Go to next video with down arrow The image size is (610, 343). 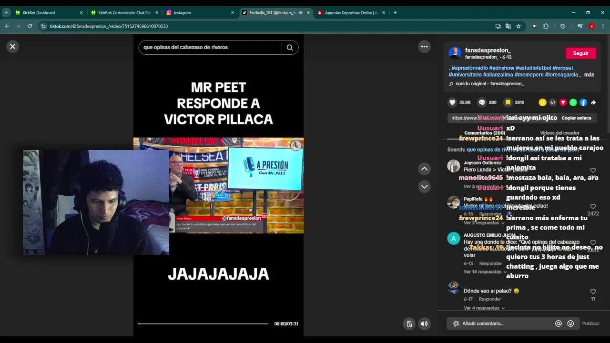click(424, 186)
